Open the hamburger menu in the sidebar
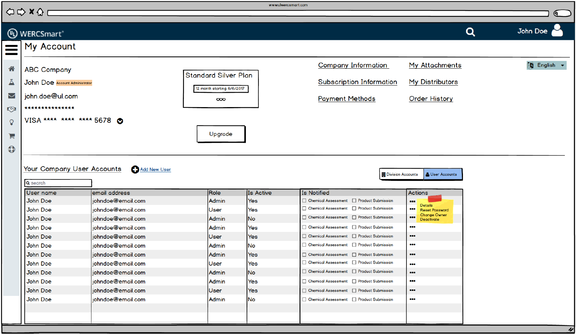 click(12, 50)
